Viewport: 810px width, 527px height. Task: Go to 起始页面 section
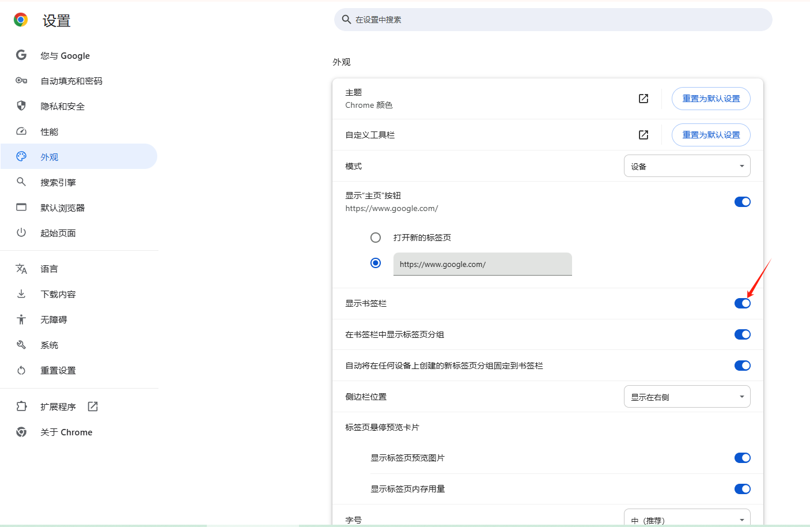(x=79, y=233)
